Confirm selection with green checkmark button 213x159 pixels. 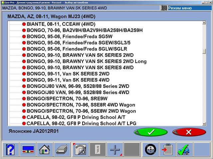[151, 132]
